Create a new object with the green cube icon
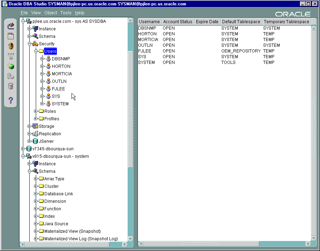The height and width of the screenshot is (251, 320). tap(10, 66)
